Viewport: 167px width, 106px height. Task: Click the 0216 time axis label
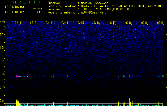[97, 23]
